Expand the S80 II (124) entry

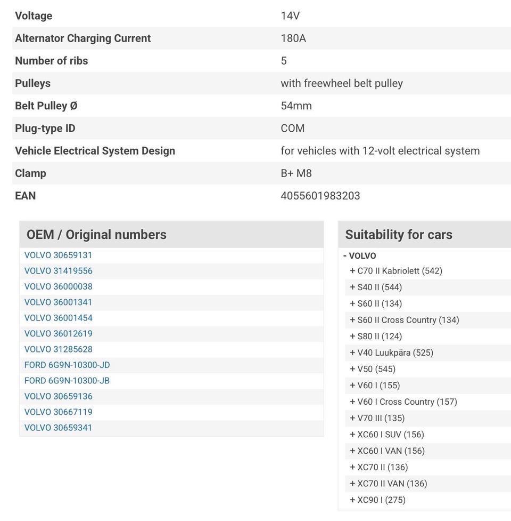(375, 336)
